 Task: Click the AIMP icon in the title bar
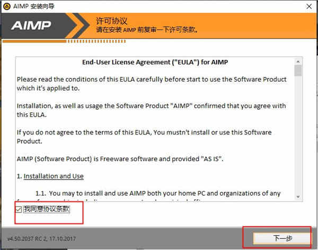click(x=7, y=6)
